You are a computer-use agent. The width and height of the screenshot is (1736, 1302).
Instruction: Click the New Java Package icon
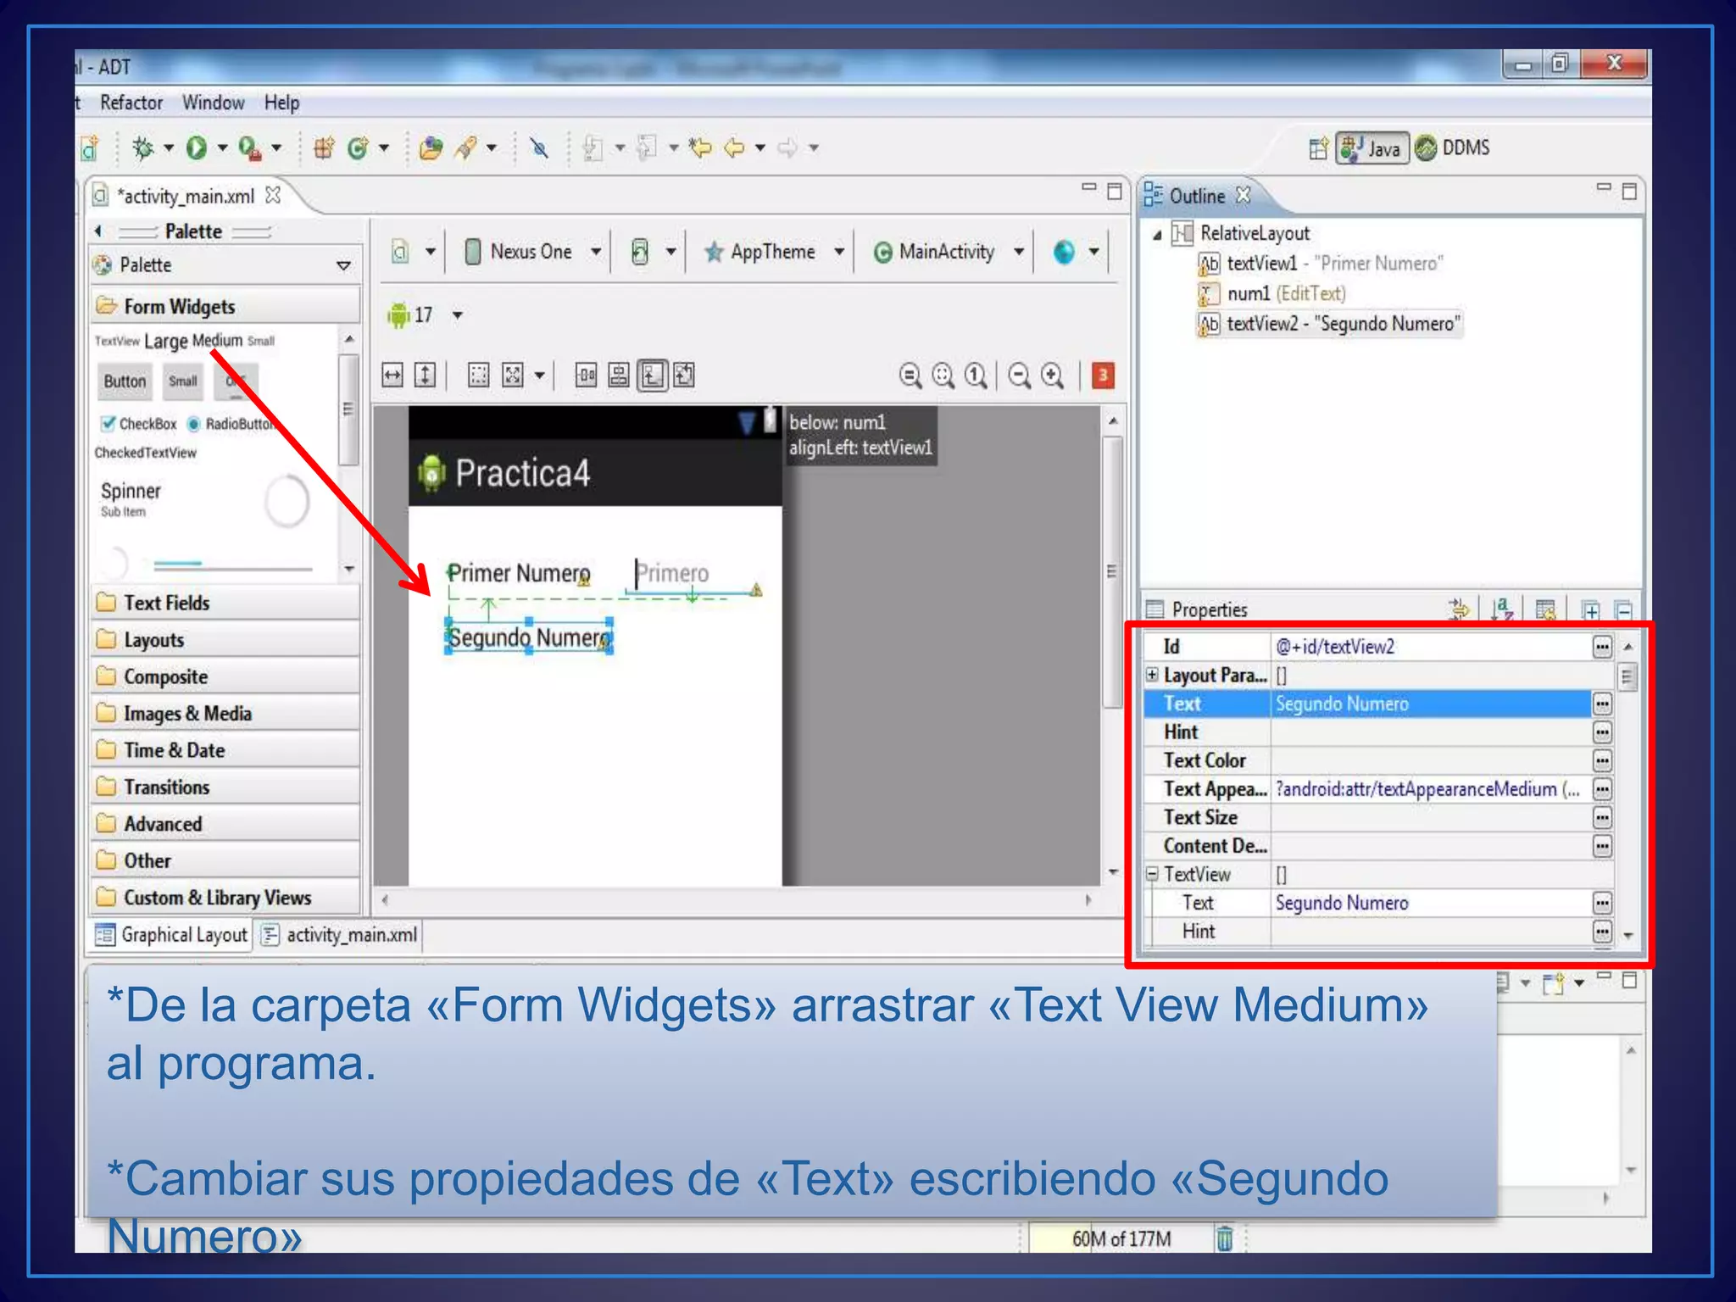pos(323,148)
